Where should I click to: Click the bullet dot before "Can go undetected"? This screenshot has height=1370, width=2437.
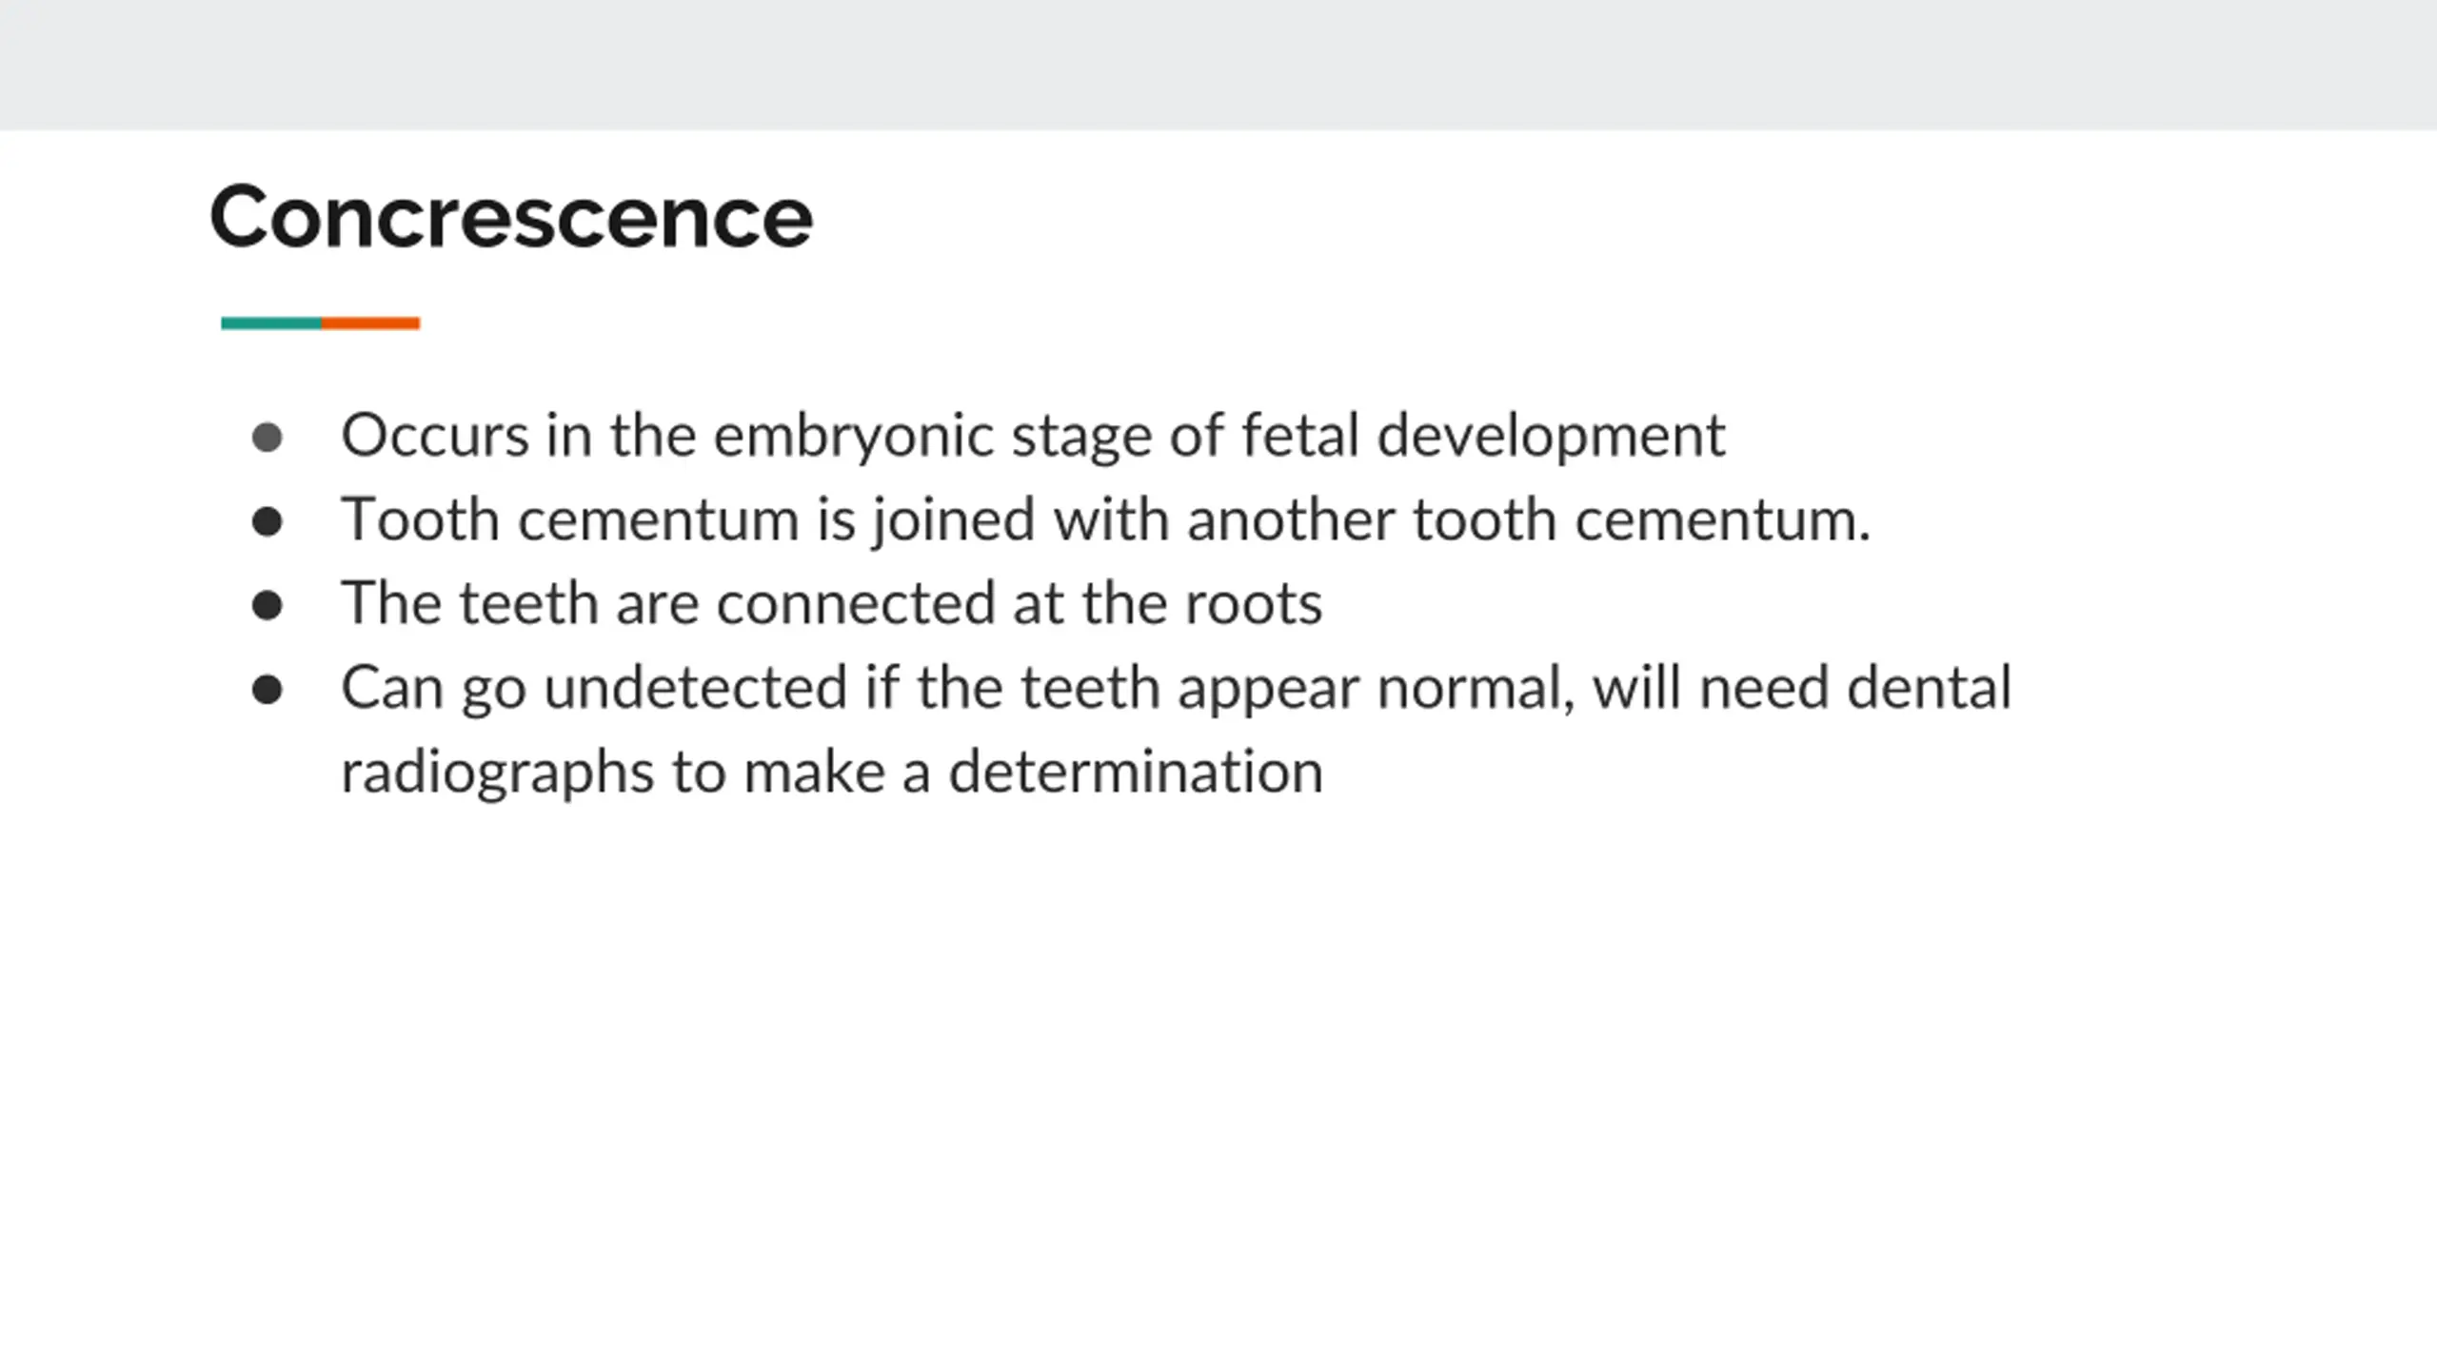point(267,689)
